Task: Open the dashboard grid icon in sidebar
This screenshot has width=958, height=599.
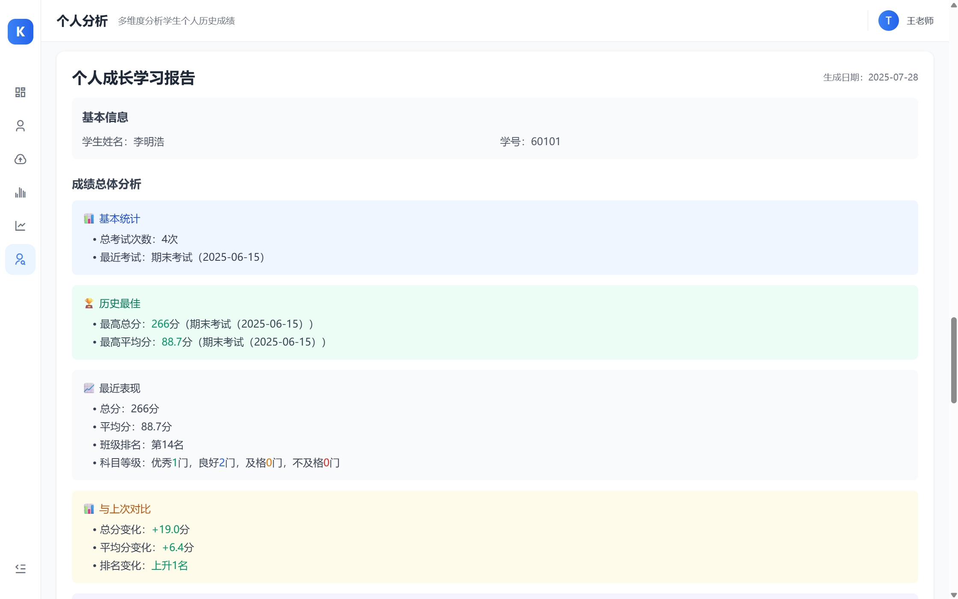Action: [x=20, y=92]
